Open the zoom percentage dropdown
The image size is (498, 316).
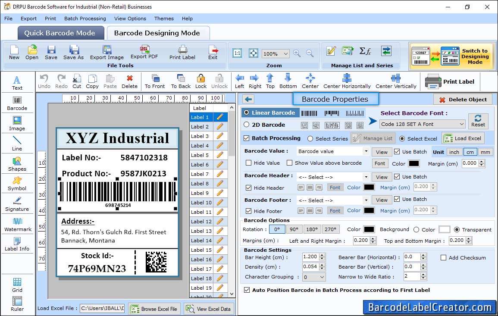coord(276,53)
